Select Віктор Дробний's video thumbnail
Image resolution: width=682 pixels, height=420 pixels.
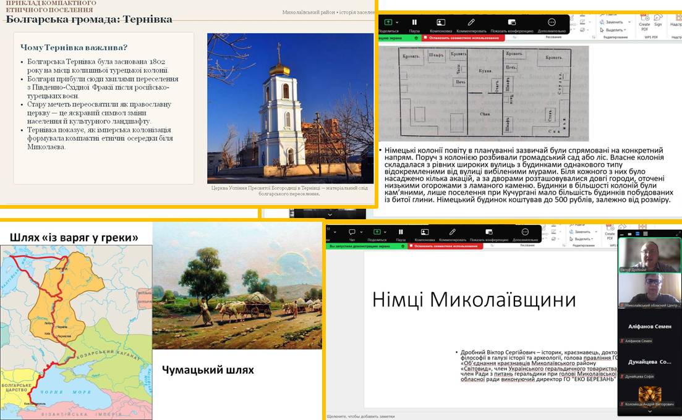pyautogui.click(x=649, y=255)
